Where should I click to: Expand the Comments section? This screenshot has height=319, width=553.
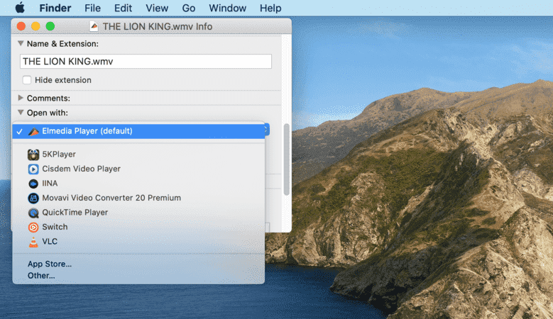click(21, 98)
